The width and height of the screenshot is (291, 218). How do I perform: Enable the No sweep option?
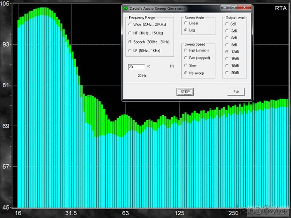[185, 73]
